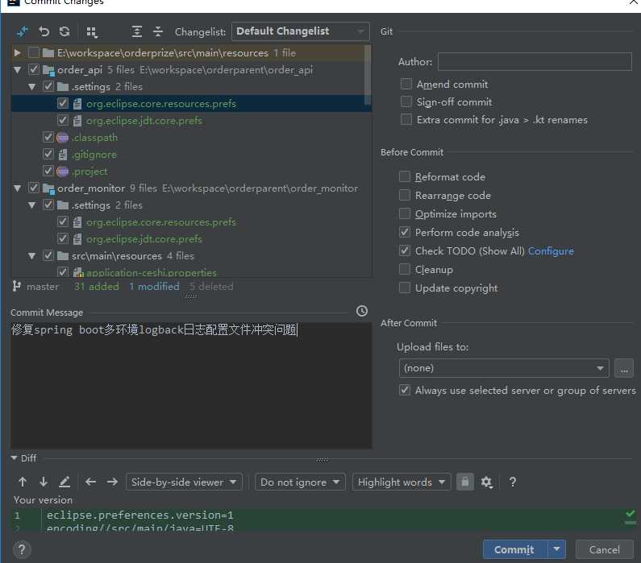Collapse order_api .settings folder
Viewport: 641px width, 563px height.
coord(32,86)
